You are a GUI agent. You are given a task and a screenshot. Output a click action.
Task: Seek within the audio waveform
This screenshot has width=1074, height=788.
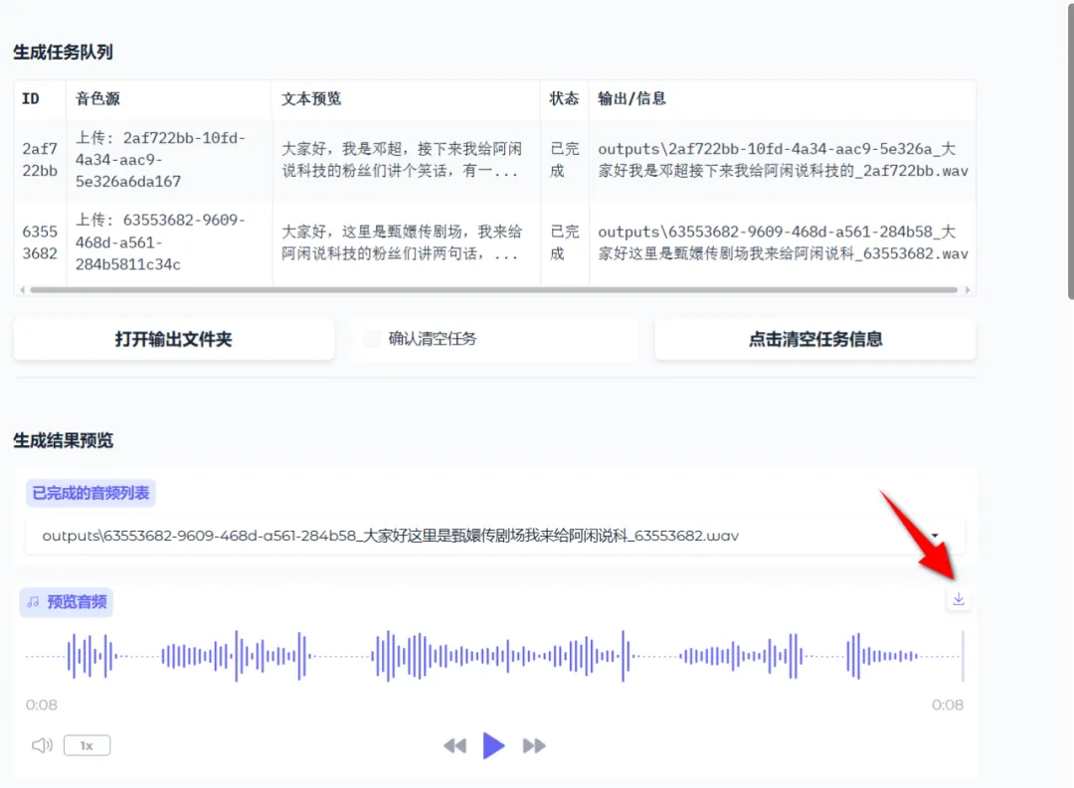pos(497,658)
